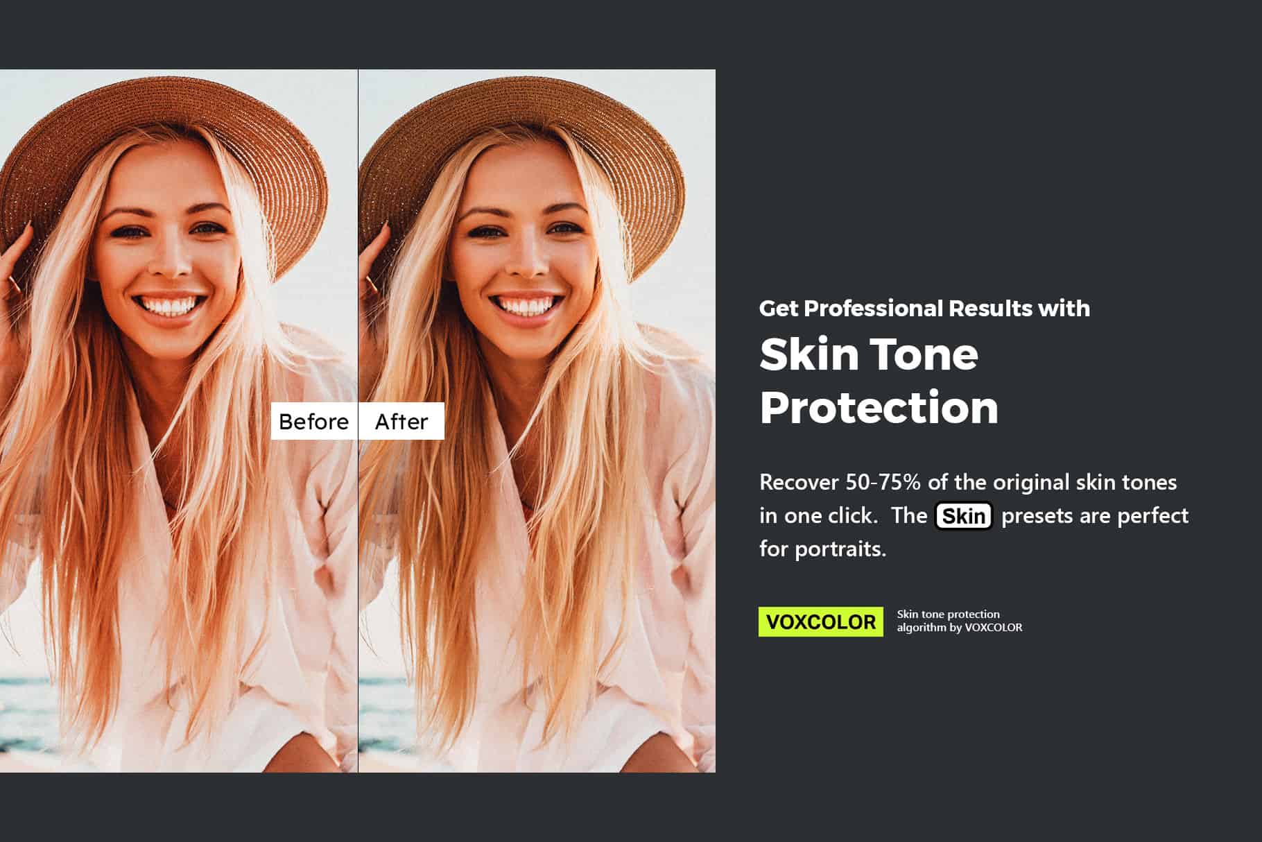Click the After portrait photo
The width and height of the screenshot is (1262, 842).
point(537,421)
